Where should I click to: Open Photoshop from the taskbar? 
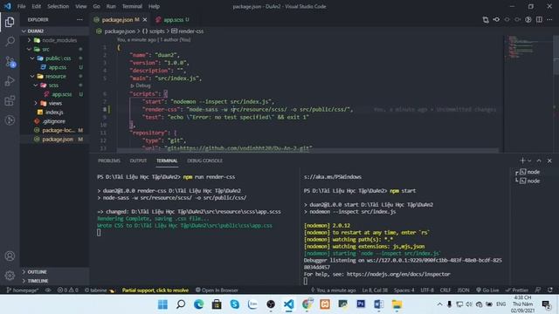[x=361, y=304]
